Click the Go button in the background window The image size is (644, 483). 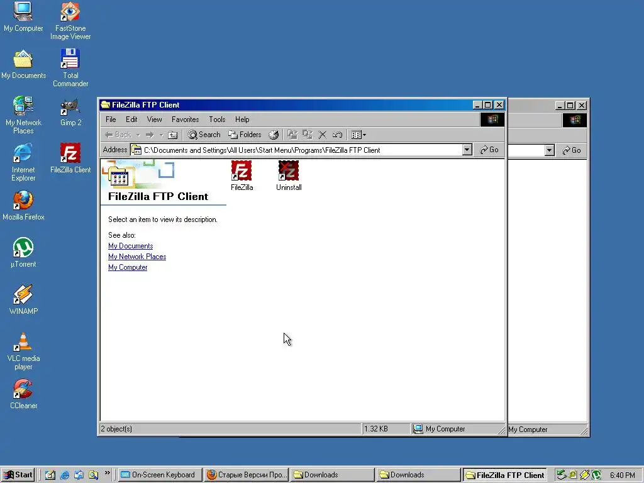[572, 150]
